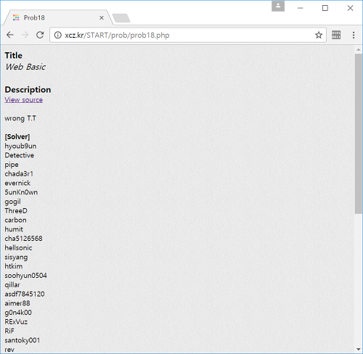Click the Title heading
This screenshot has height=354, width=363.
tap(14, 55)
